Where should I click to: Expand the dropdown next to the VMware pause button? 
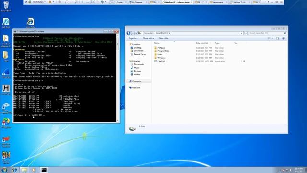tap(53, 2)
